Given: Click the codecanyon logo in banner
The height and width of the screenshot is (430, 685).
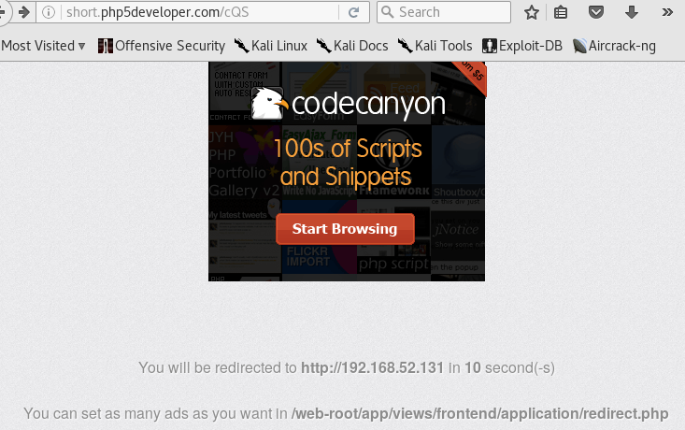Looking at the screenshot, I should 349,104.
